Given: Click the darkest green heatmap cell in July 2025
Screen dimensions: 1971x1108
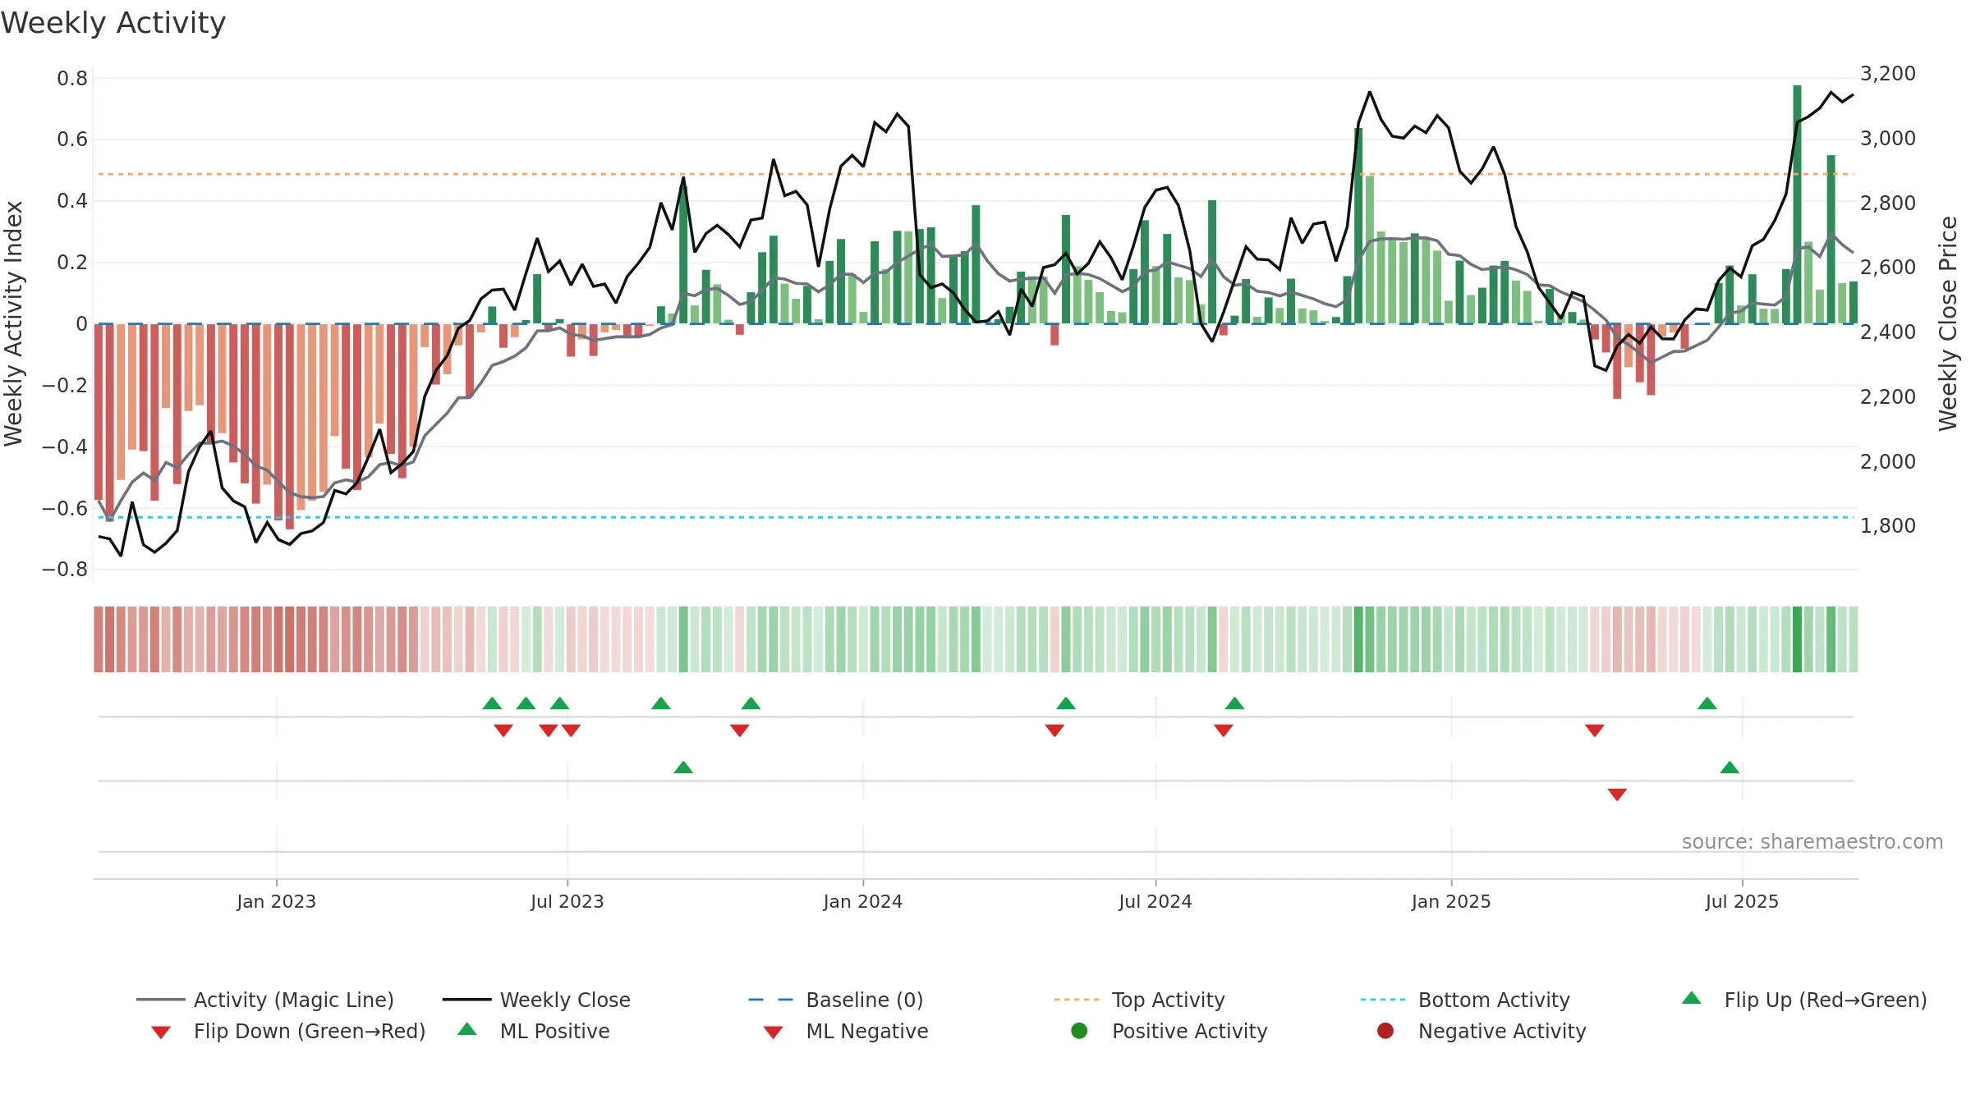Looking at the screenshot, I should tap(1797, 639).
